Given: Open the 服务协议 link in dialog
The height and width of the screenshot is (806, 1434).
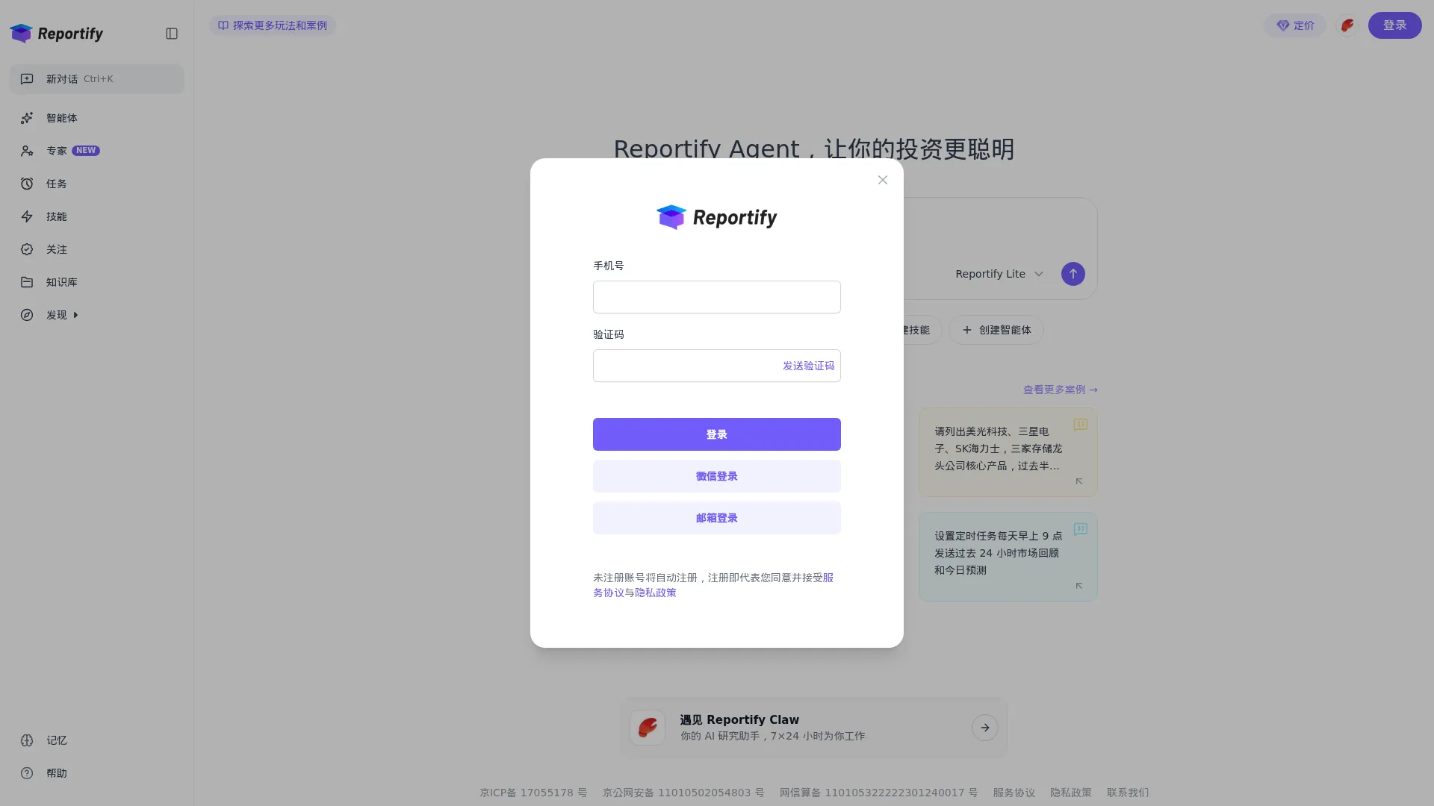Looking at the screenshot, I should [x=609, y=593].
